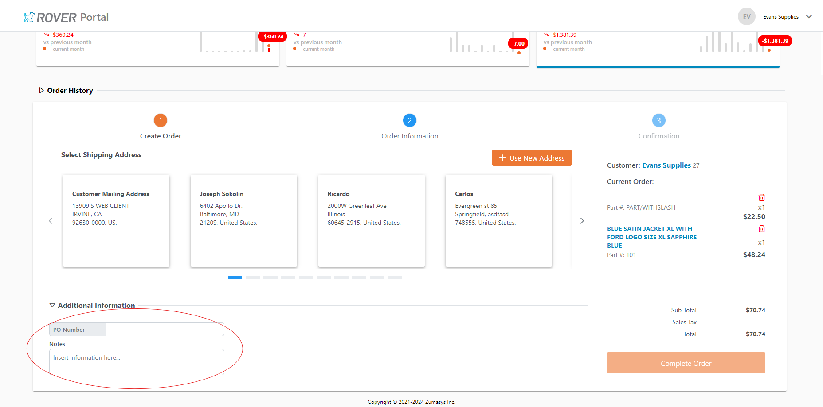Delete the Blue Satin Jacket via trash icon
The height and width of the screenshot is (407, 823).
click(x=762, y=229)
